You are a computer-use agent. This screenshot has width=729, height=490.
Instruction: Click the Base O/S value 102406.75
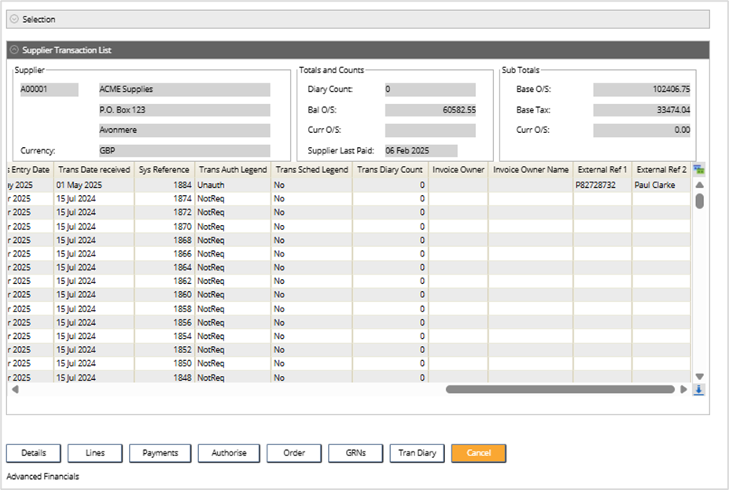pos(642,89)
